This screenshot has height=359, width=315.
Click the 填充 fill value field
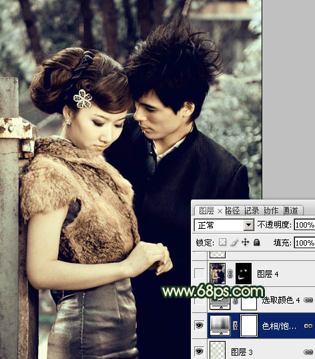[304, 243]
